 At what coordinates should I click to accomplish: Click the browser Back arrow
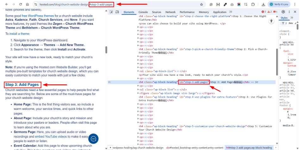click(7, 4)
